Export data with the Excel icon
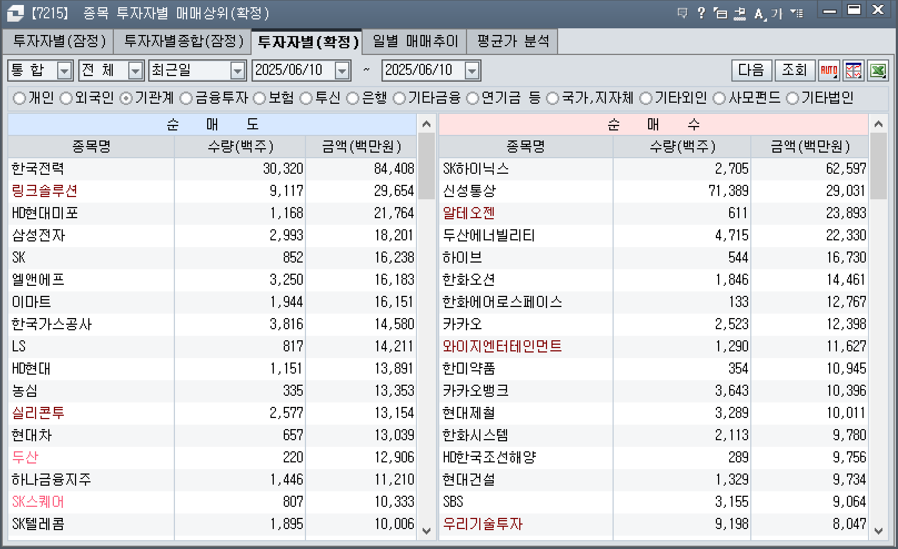The height and width of the screenshot is (549, 898). click(878, 70)
